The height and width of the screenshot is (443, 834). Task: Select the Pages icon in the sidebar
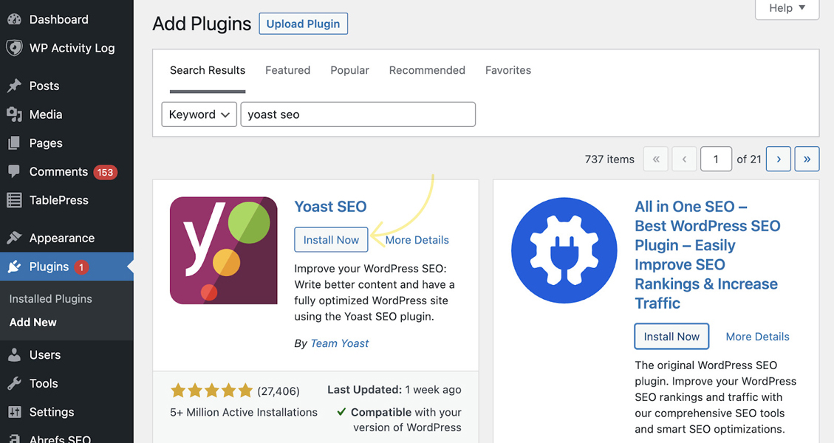click(15, 142)
